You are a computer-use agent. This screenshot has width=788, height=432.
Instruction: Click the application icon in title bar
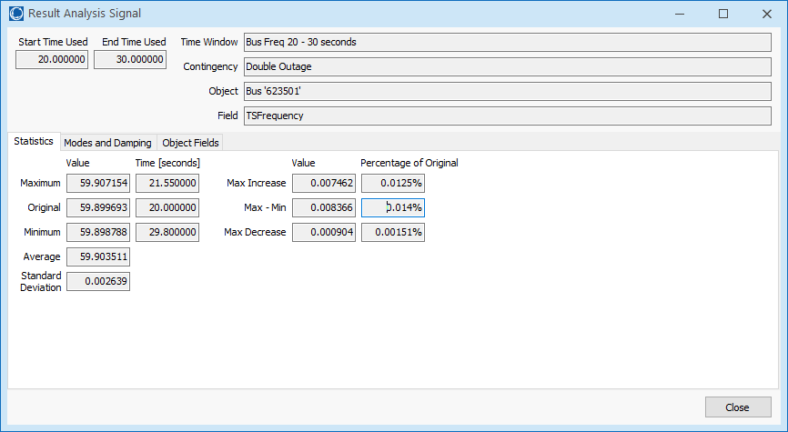coord(15,14)
